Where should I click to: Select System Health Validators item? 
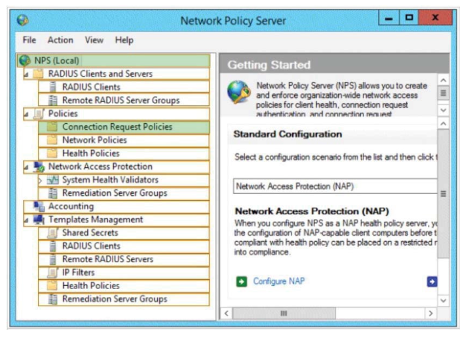pyautogui.click(x=124, y=180)
